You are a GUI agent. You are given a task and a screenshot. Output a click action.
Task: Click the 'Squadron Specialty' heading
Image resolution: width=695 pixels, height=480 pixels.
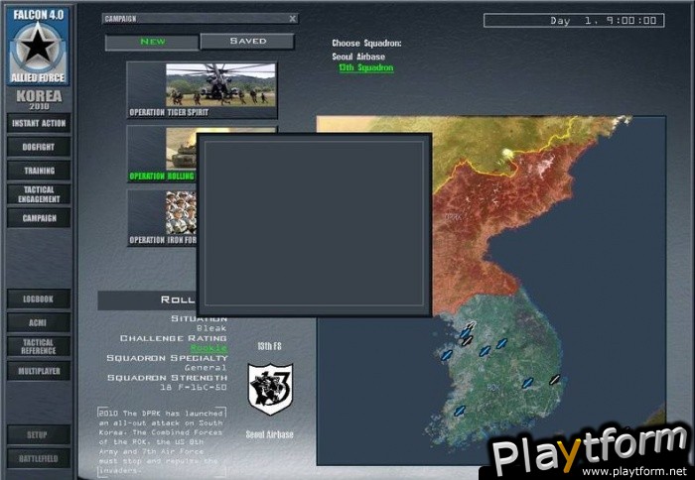pyautogui.click(x=167, y=358)
